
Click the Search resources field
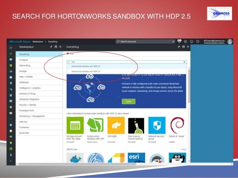point(145,41)
